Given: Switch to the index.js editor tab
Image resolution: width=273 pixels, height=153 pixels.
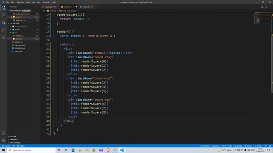Looking at the screenshot, I should pyautogui.click(x=69, y=7).
